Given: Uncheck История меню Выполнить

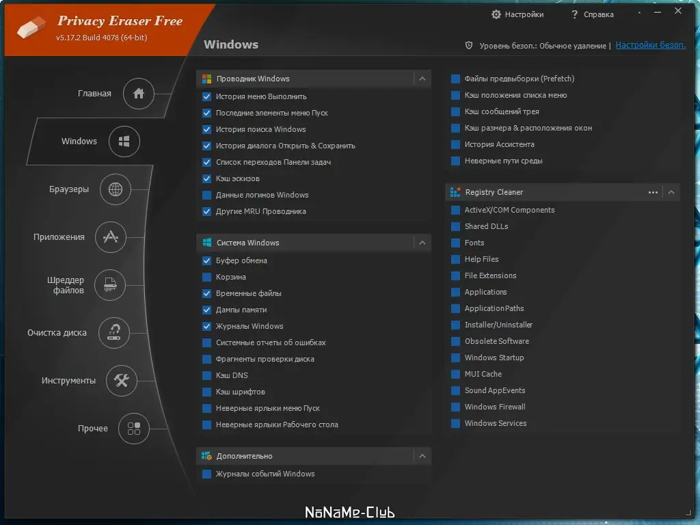Looking at the screenshot, I should point(206,96).
